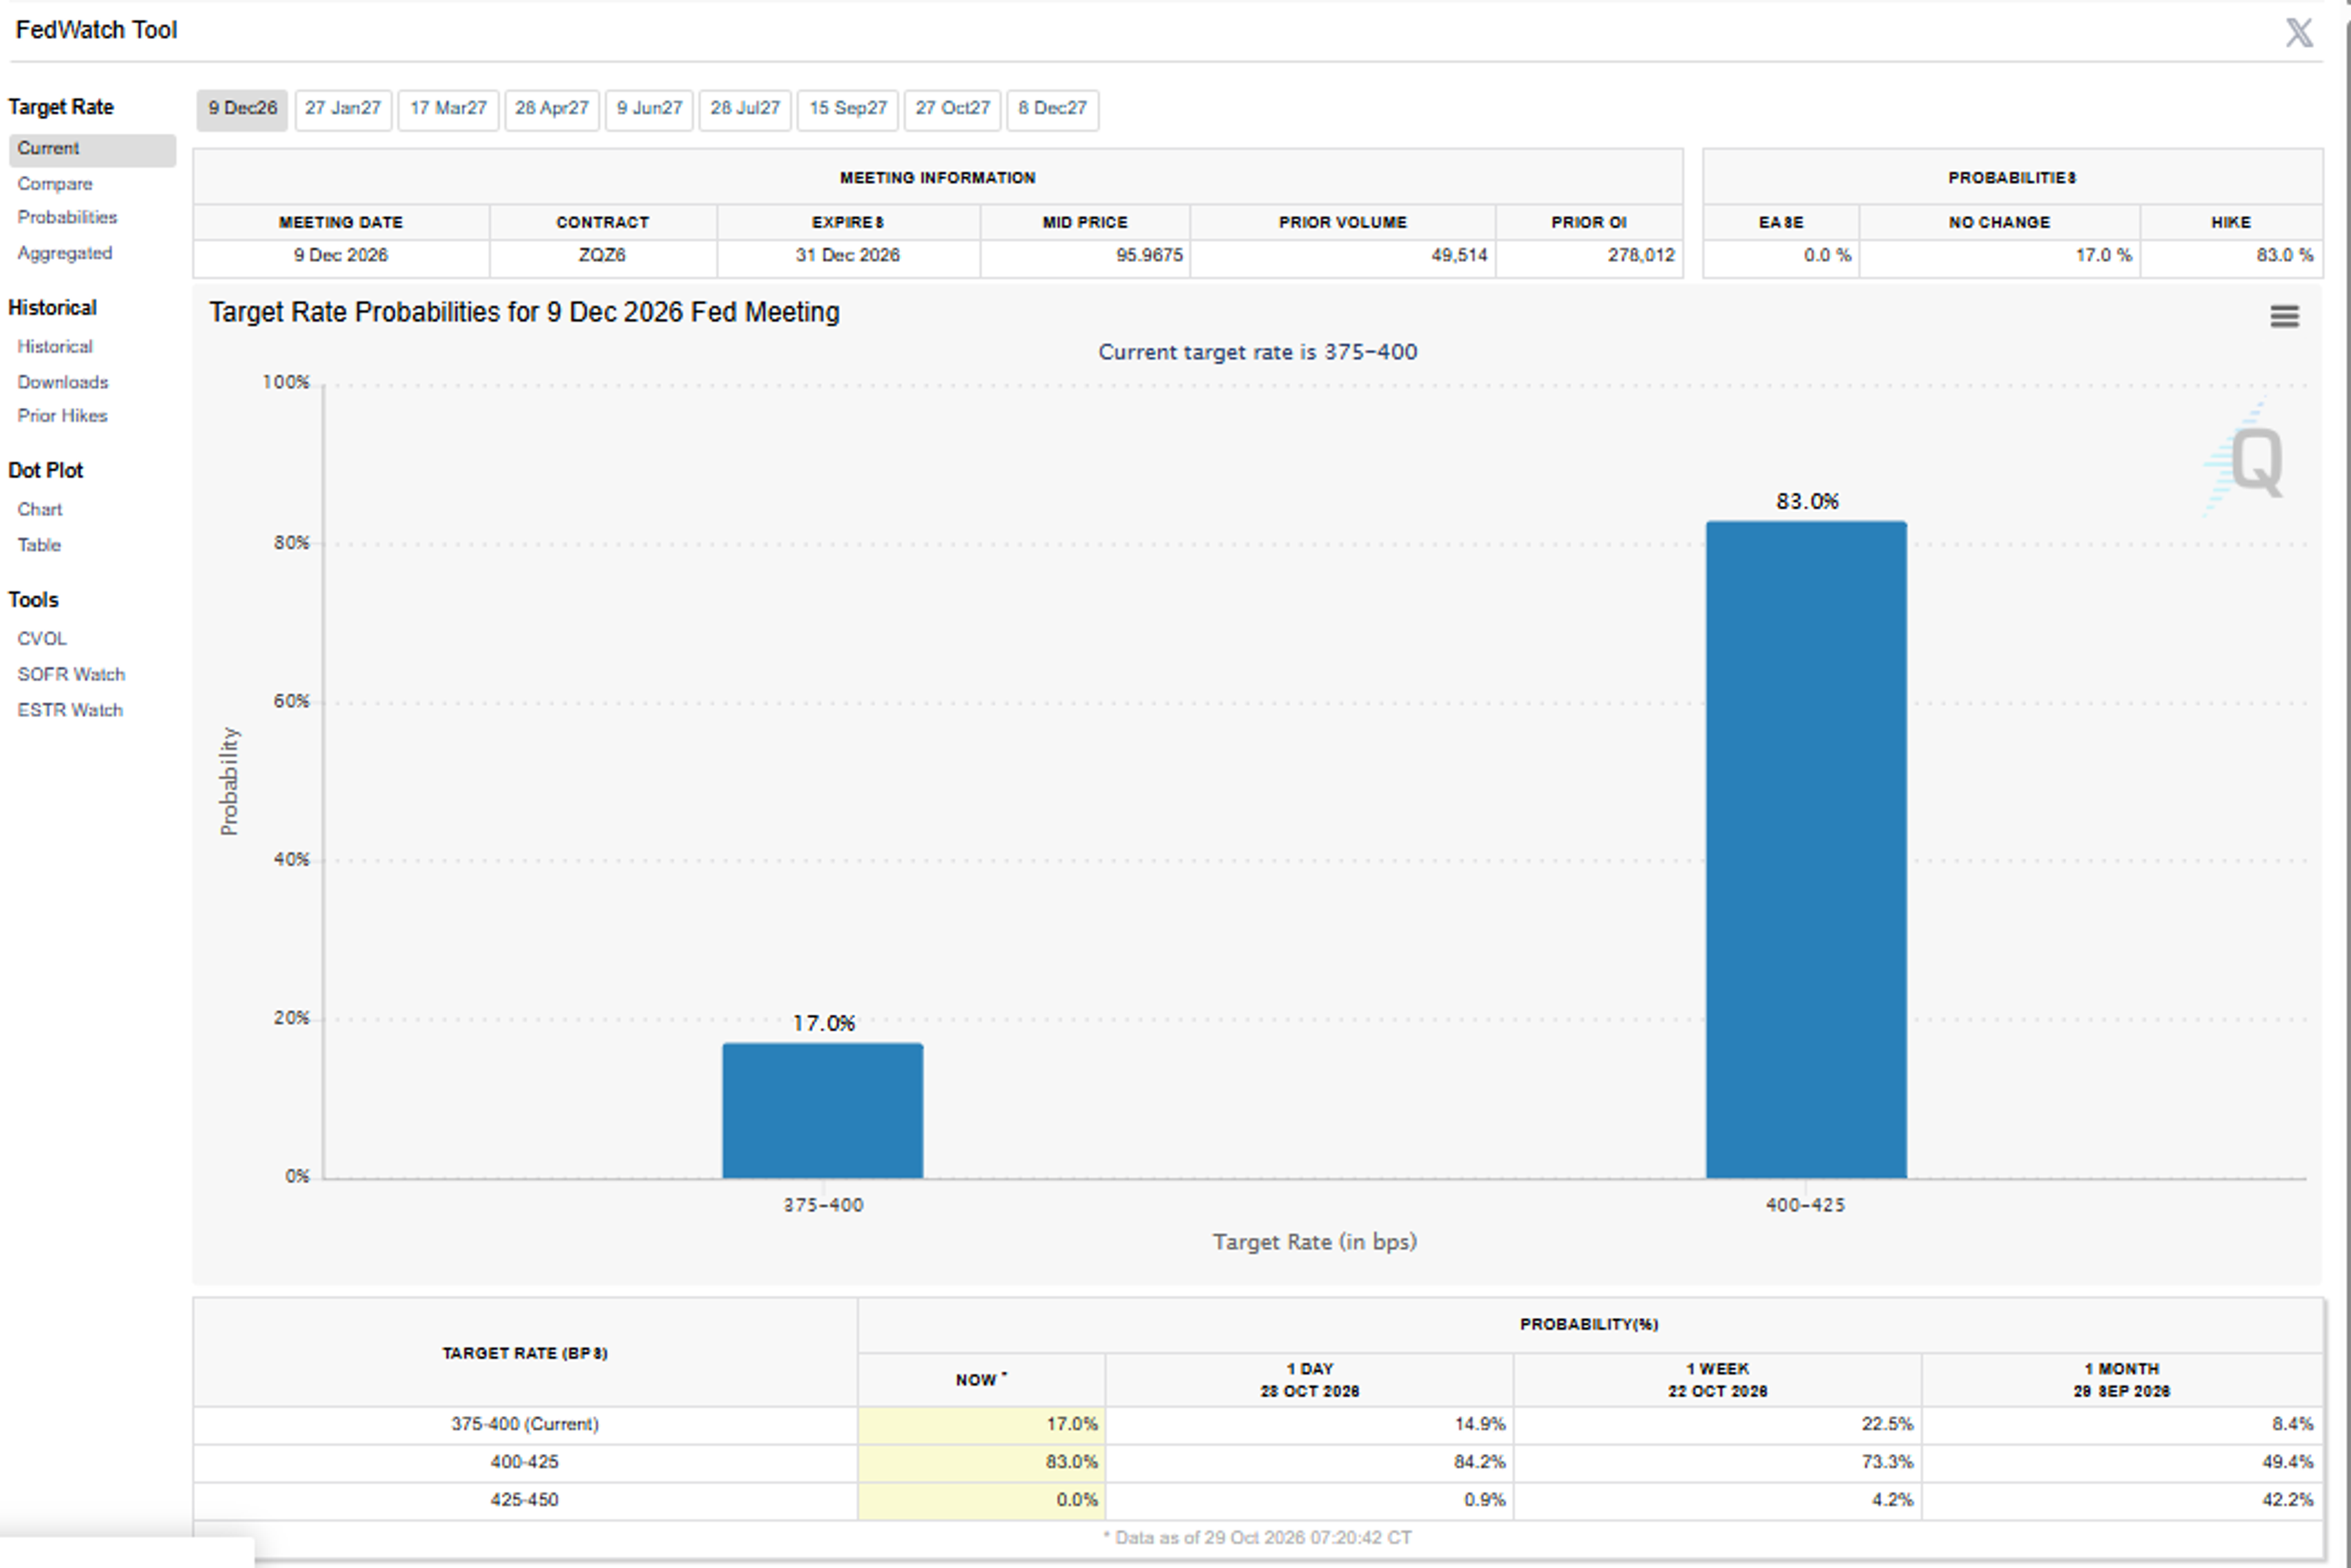Image resolution: width=2351 pixels, height=1568 pixels.
Task: Click the 278,012 prior OI value
Action: pyautogui.click(x=1641, y=256)
